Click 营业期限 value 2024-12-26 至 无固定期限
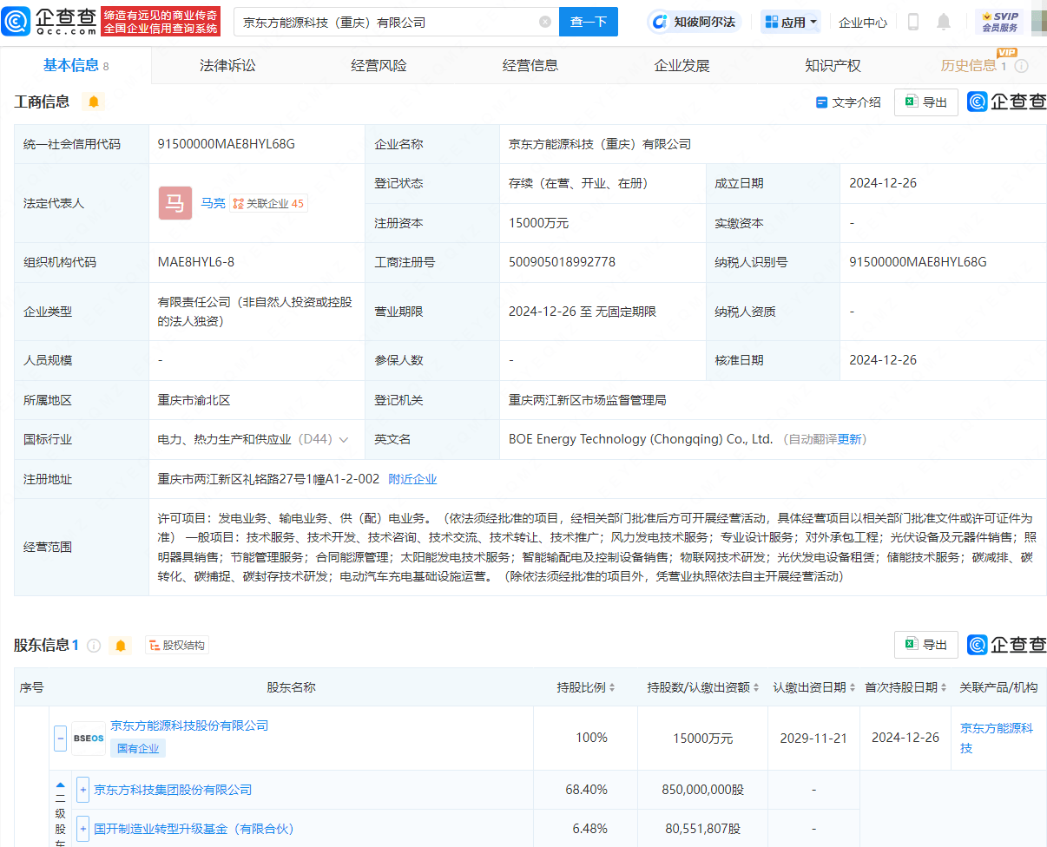This screenshot has height=847, width=1047. pos(583,311)
